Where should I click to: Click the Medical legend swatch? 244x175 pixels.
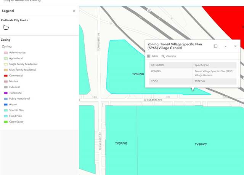6,81
